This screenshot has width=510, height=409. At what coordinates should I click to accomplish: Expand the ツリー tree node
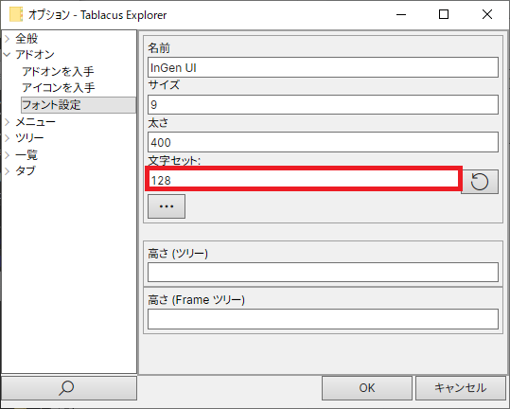[x=8, y=138]
